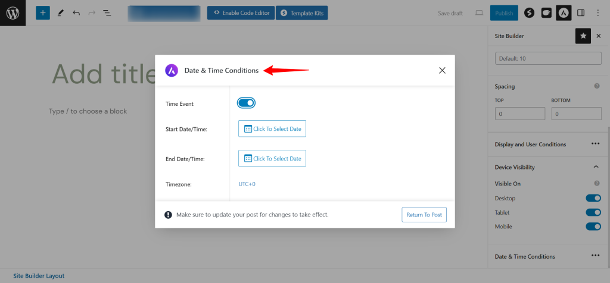Open the WordPress logo menu
The image size is (610, 283).
(13, 13)
